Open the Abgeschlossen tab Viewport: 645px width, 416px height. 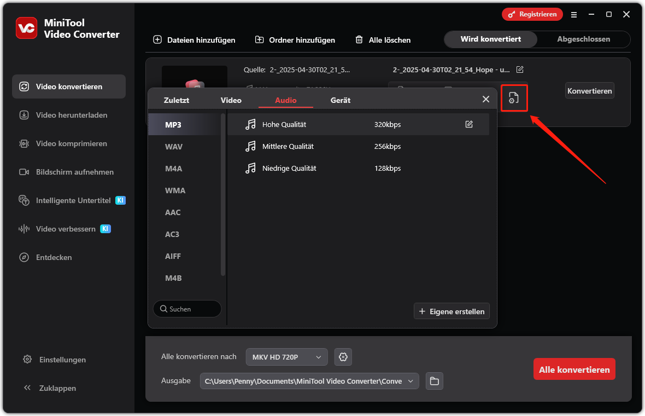pyautogui.click(x=583, y=39)
